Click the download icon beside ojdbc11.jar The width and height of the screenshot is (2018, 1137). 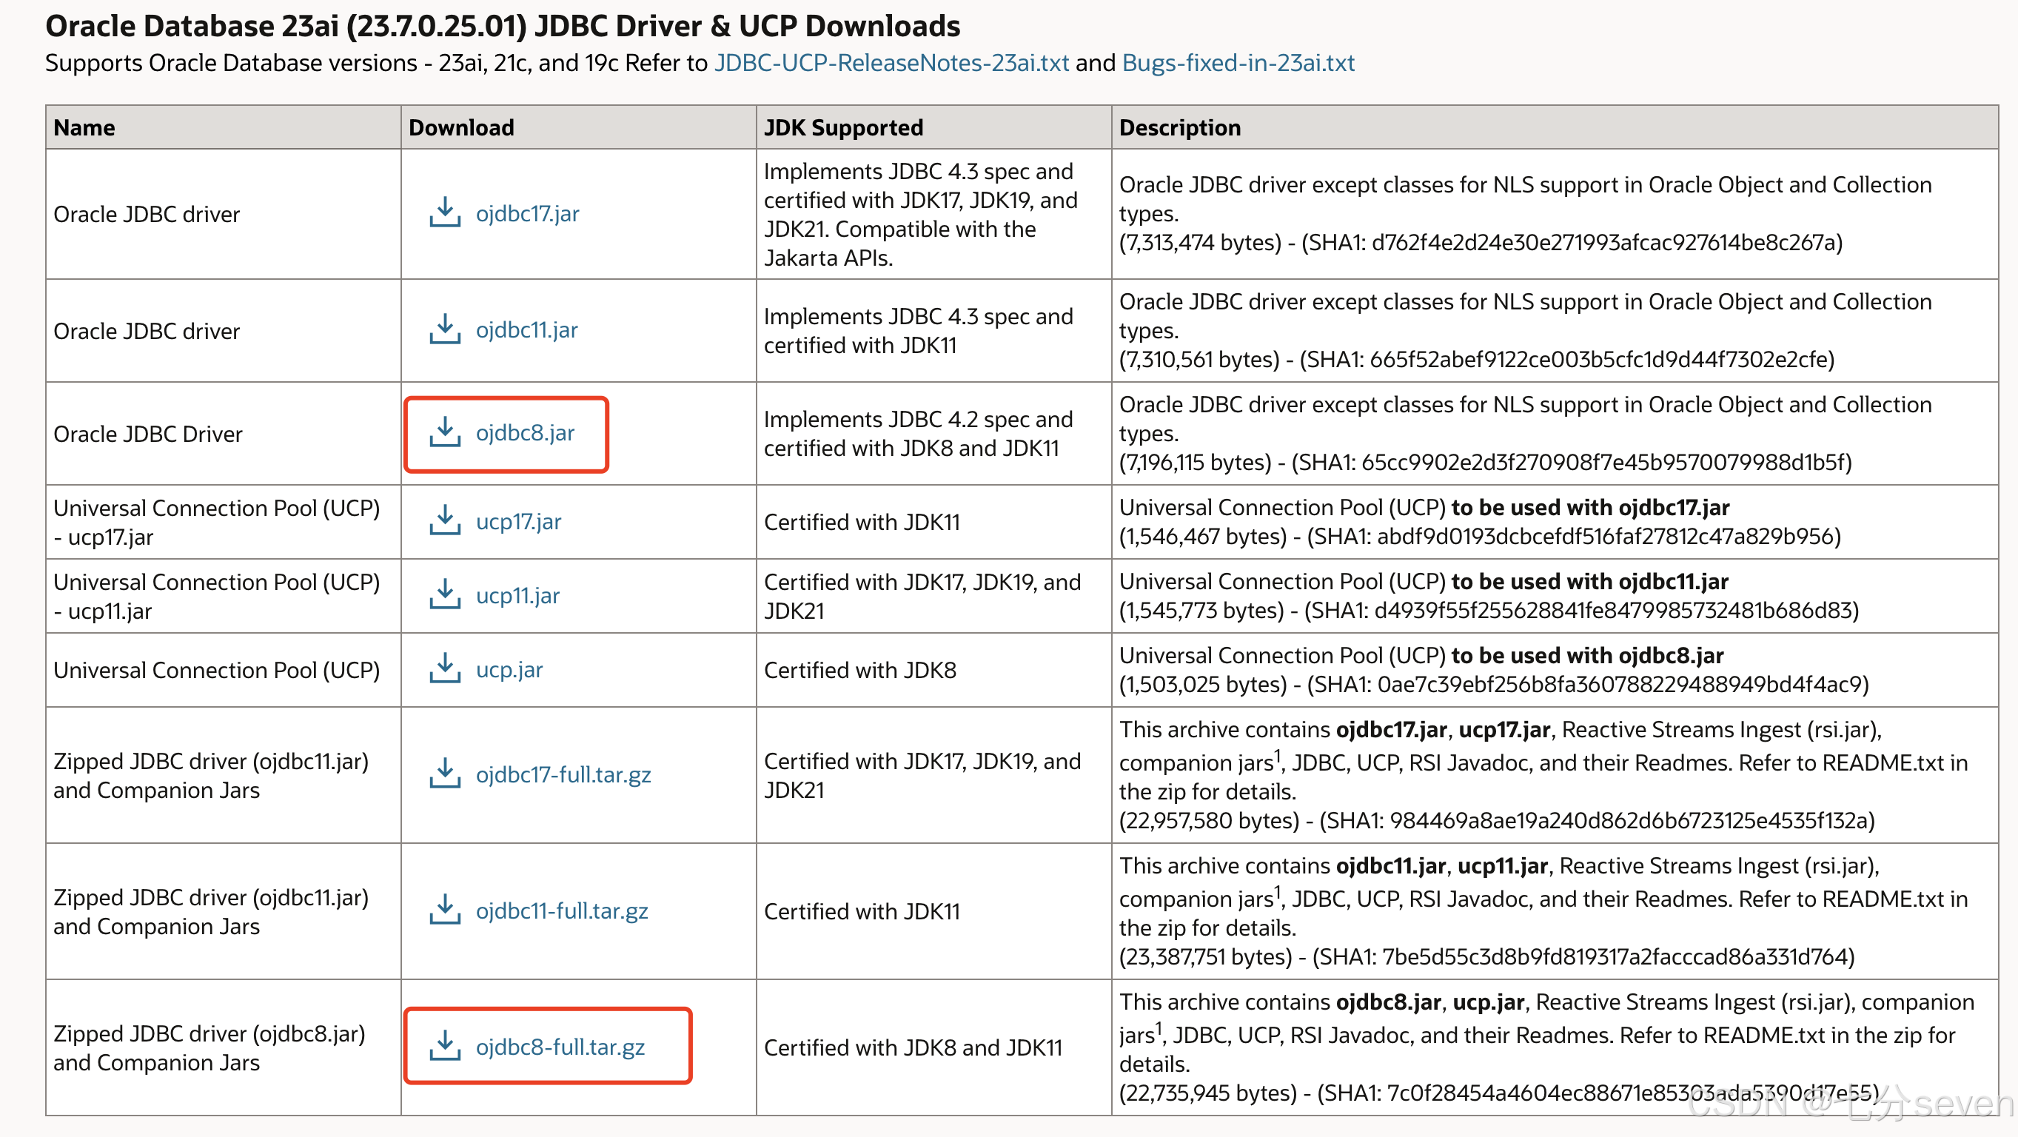(445, 329)
